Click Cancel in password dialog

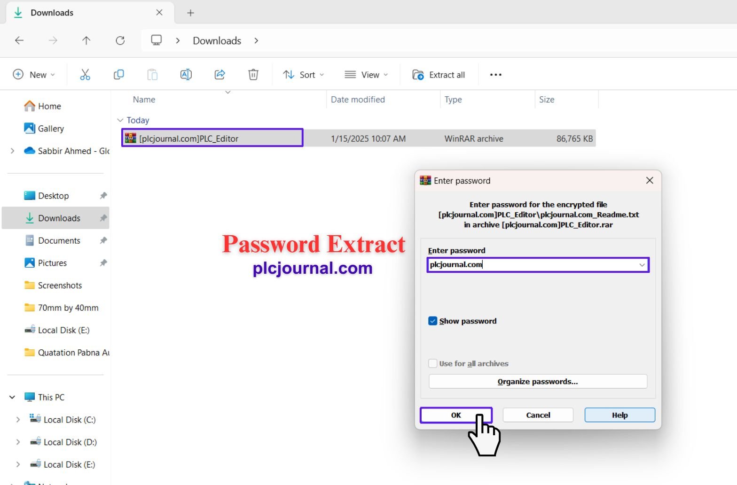[538, 415]
